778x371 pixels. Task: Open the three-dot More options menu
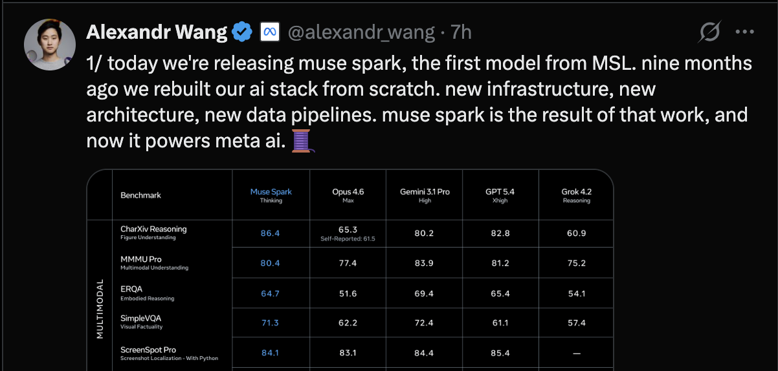point(745,32)
